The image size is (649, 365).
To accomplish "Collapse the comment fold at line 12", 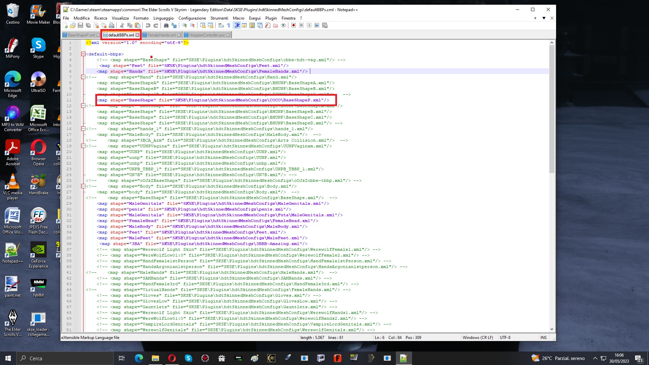I will pyautogui.click(x=83, y=106).
